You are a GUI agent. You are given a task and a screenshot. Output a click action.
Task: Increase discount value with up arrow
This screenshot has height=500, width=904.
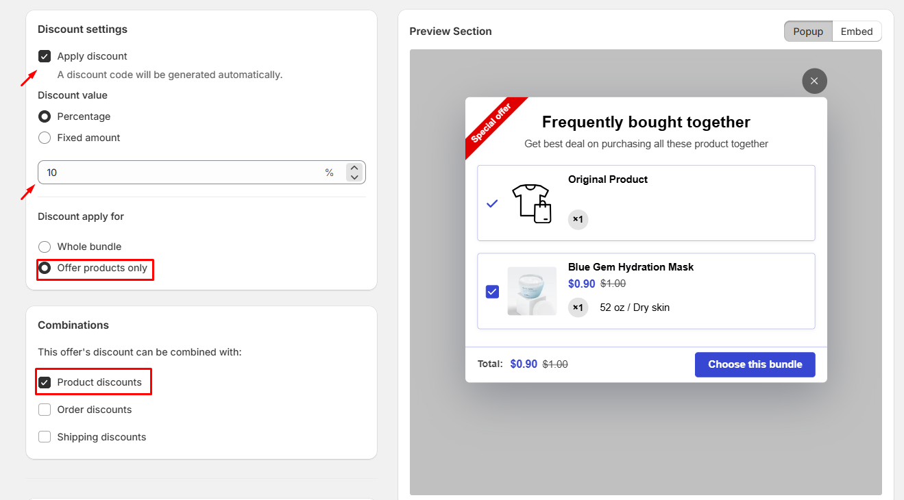point(354,168)
